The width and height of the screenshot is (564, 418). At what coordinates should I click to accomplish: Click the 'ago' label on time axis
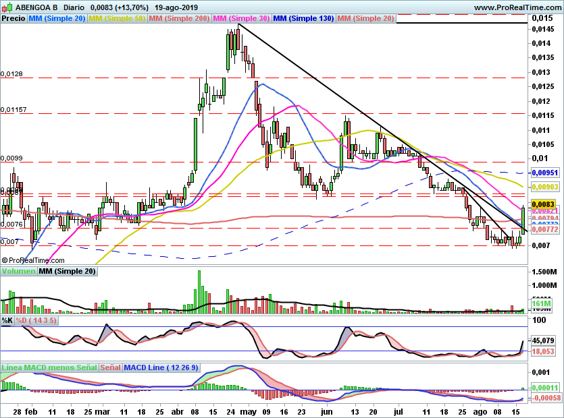[x=480, y=411]
